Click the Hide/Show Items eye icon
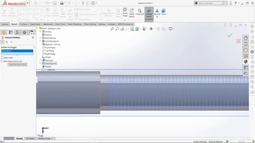 [151, 29]
